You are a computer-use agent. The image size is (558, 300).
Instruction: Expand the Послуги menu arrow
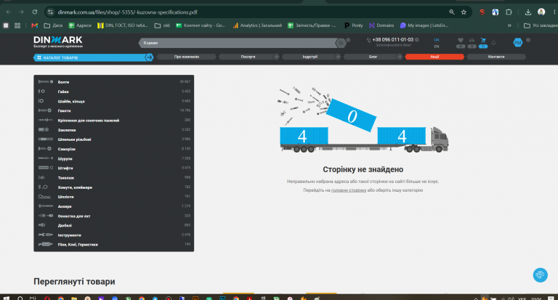pos(276,57)
